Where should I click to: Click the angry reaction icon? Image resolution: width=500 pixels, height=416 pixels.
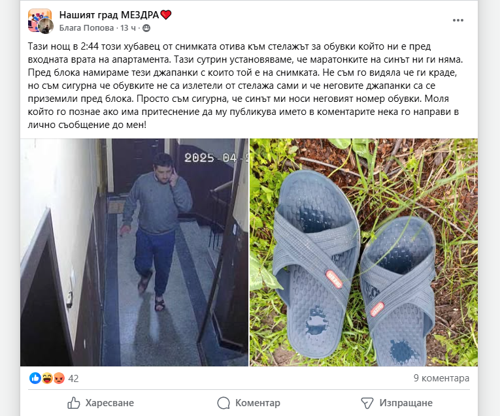59,378
